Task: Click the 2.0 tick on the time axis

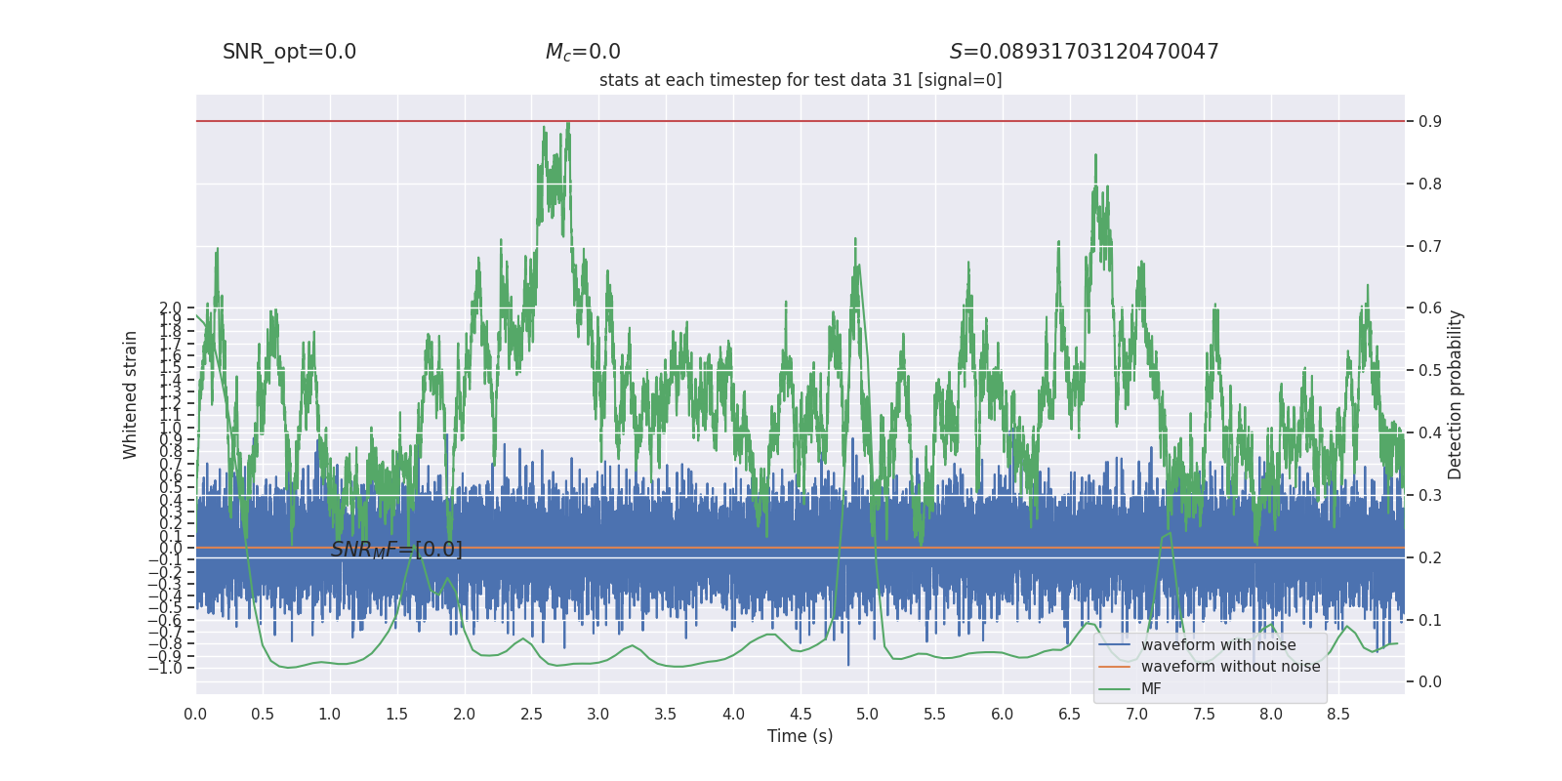Action: pyautogui.click(x=464, y=714)
